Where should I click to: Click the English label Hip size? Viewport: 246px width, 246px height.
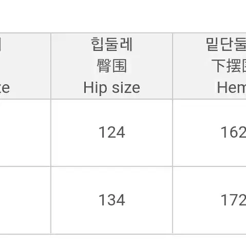click(111, 88)
